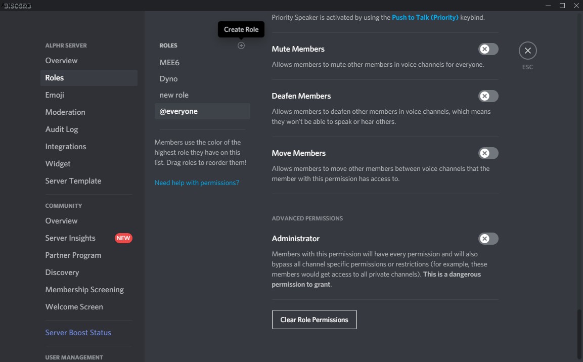Screen dimensions: 583x362
Task: Click the Administrator permission title
Action: (296, 239)
